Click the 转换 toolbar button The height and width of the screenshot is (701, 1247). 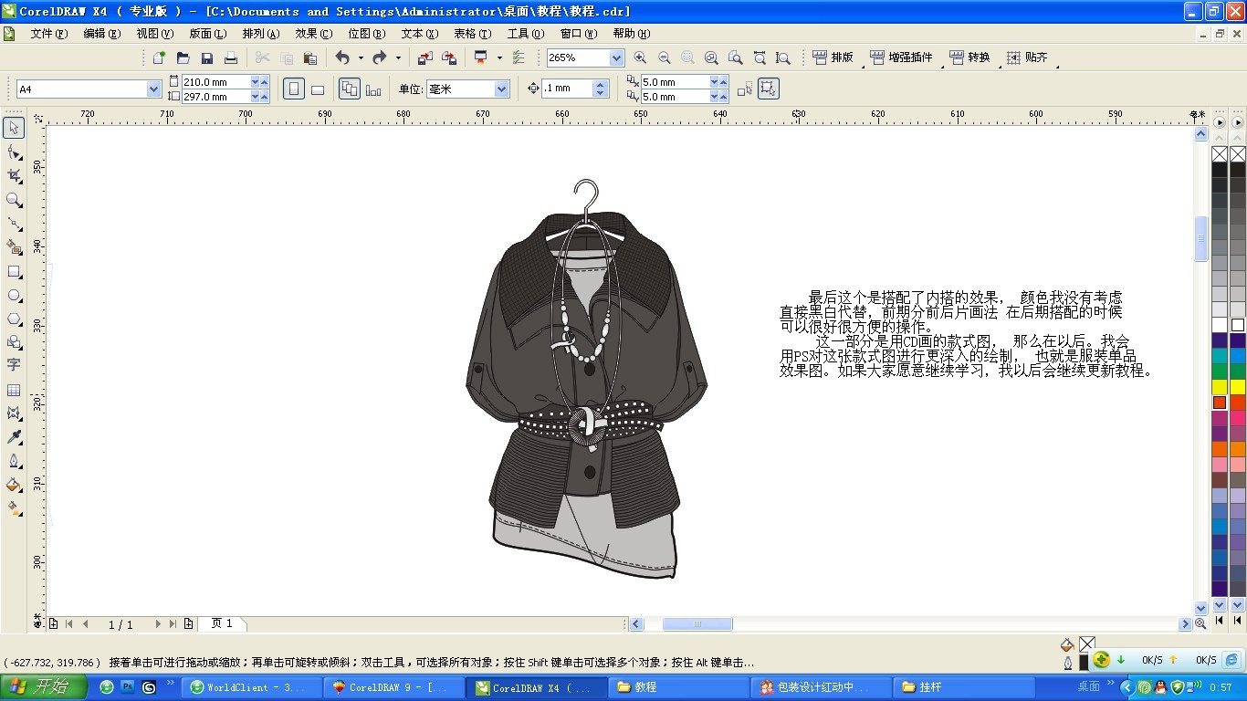click(x=969, y=58)
